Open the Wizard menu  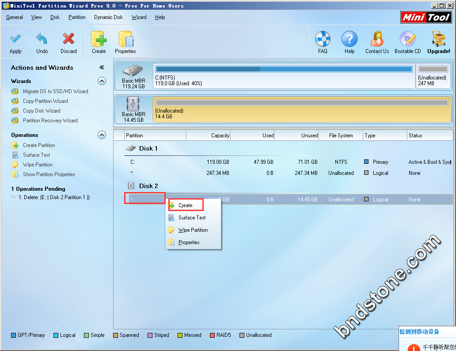tap(139, 17)
